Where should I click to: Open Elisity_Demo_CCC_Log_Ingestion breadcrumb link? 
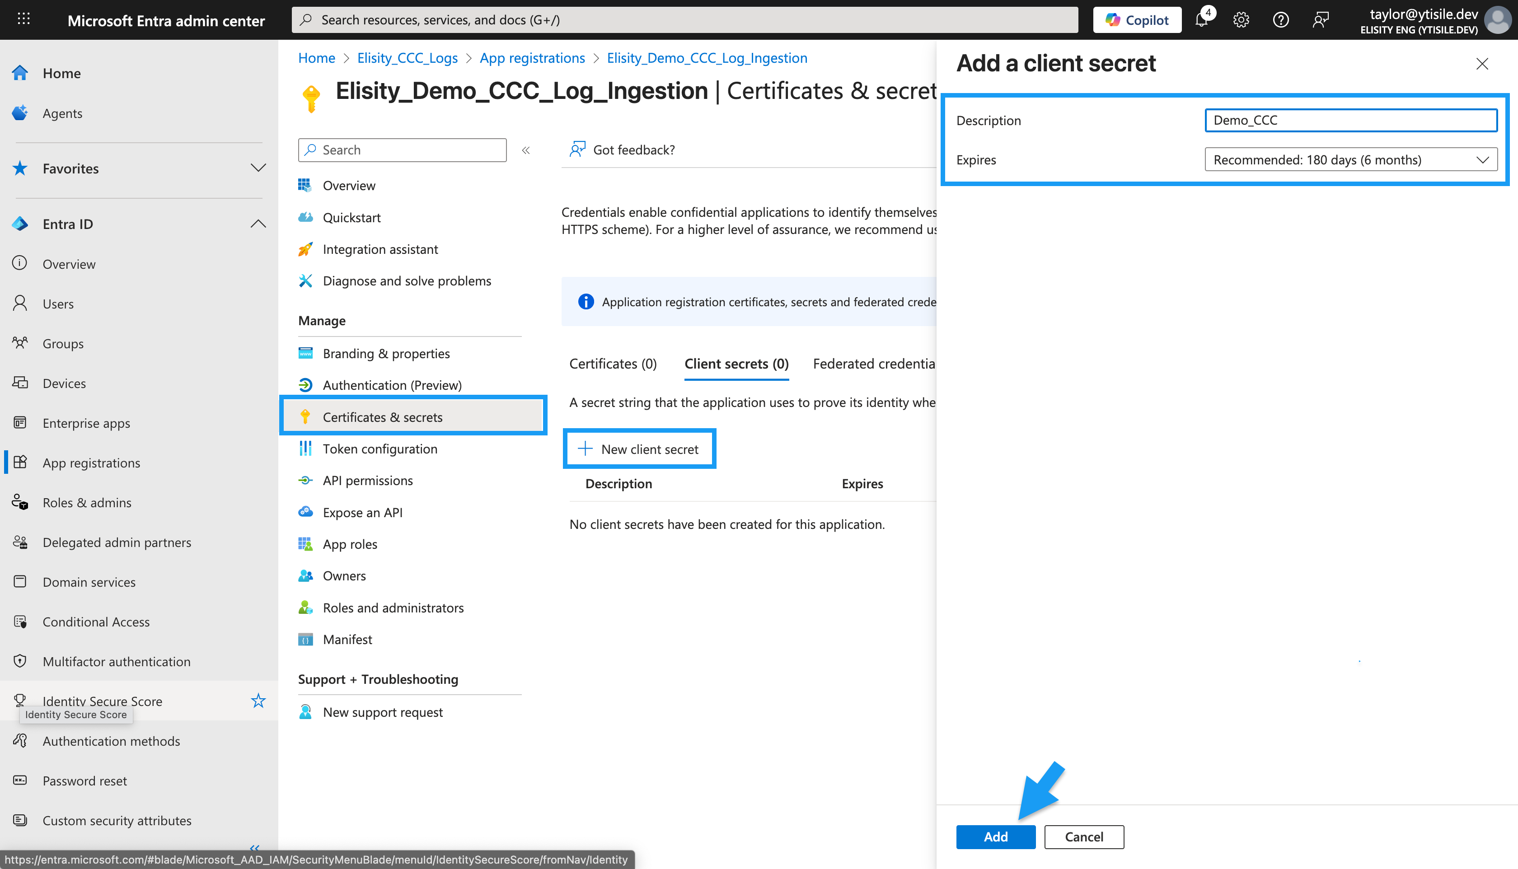click(x=707, y=58)
